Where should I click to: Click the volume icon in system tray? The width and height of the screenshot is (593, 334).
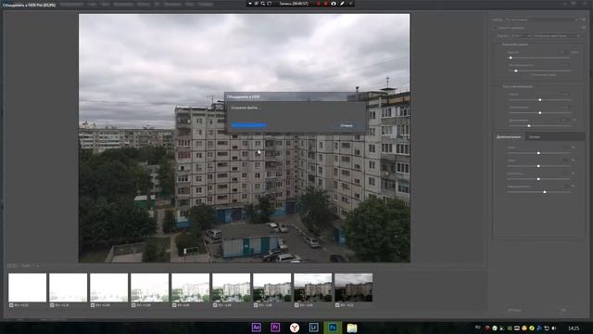(x=554, y=328)
